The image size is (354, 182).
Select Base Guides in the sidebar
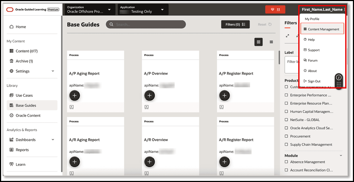[x=32, y=105]
